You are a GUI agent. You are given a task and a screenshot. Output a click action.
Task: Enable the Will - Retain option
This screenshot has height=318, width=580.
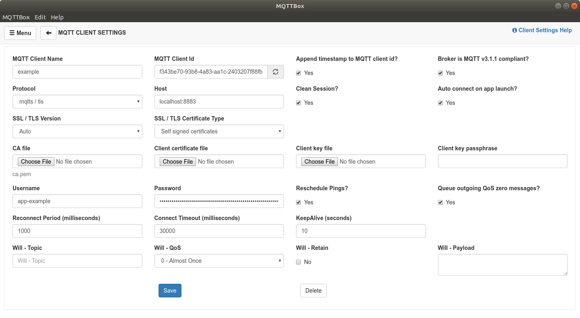pos(298,262)
